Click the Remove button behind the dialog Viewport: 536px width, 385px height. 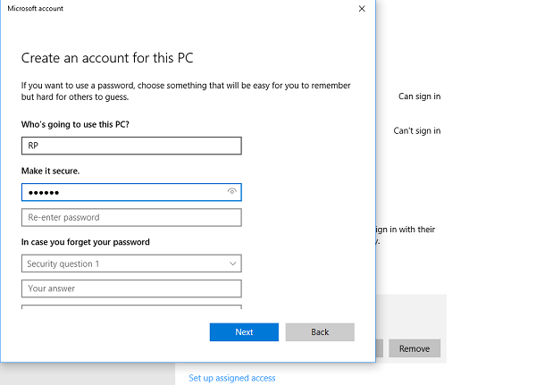[x=415, y=348]
